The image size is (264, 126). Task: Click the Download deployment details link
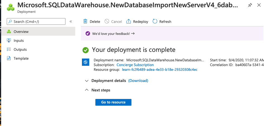tap(138, 81)
